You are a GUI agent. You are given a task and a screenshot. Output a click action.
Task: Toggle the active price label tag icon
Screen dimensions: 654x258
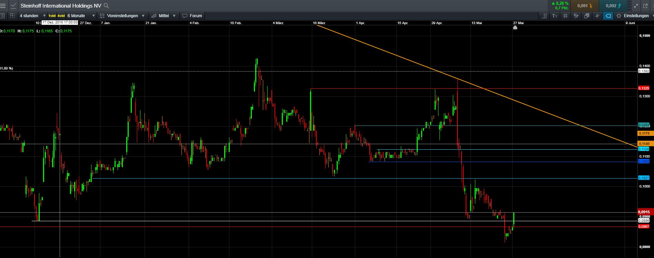click(608, 16)
